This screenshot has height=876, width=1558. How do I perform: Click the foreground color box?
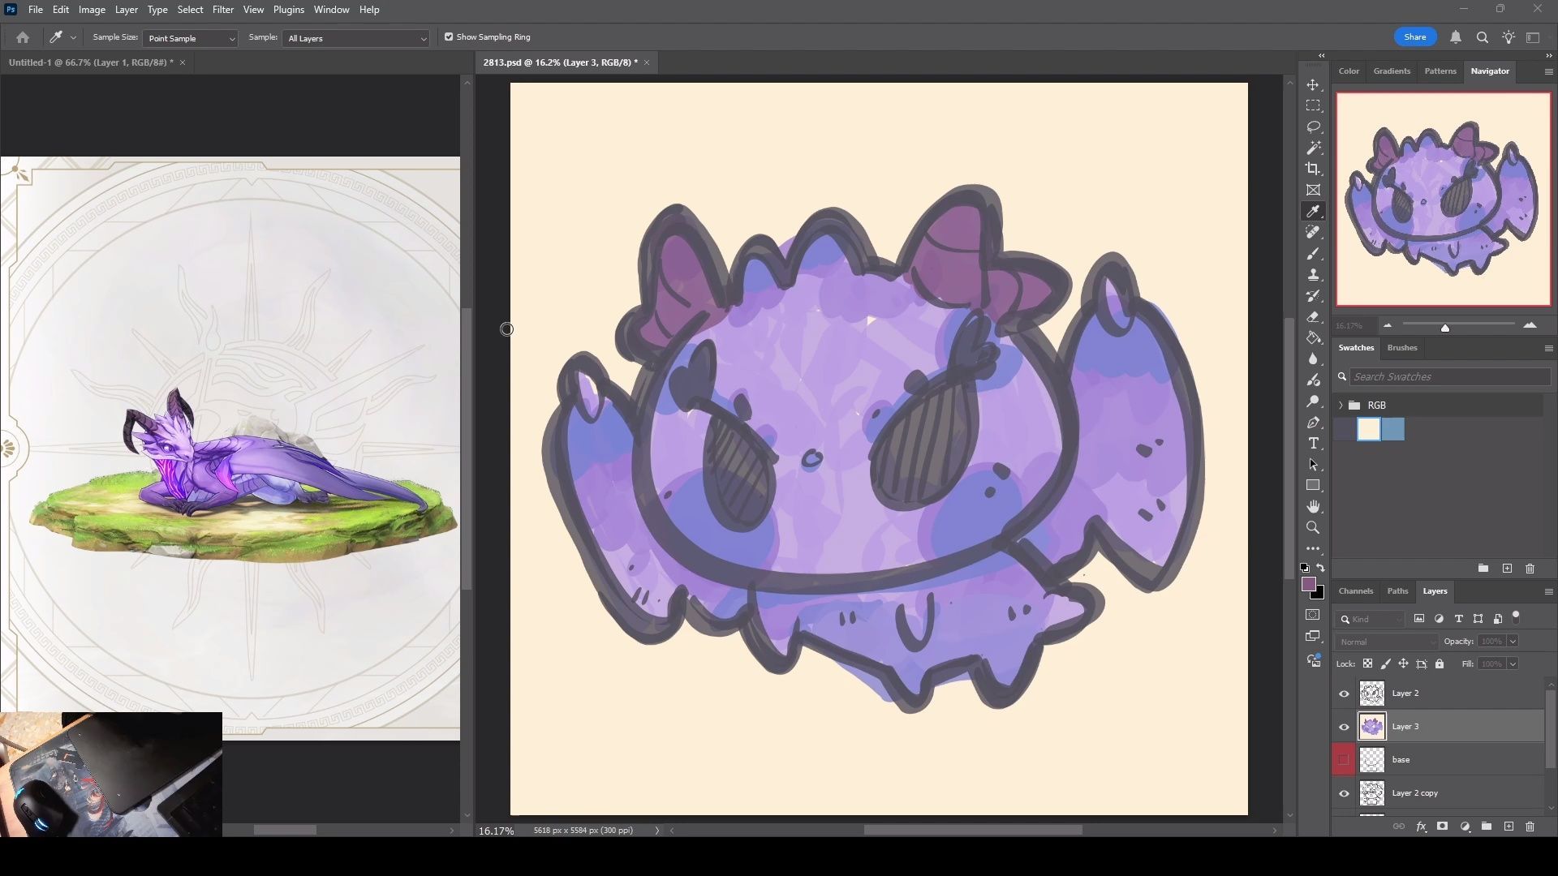pos(1308,585)
